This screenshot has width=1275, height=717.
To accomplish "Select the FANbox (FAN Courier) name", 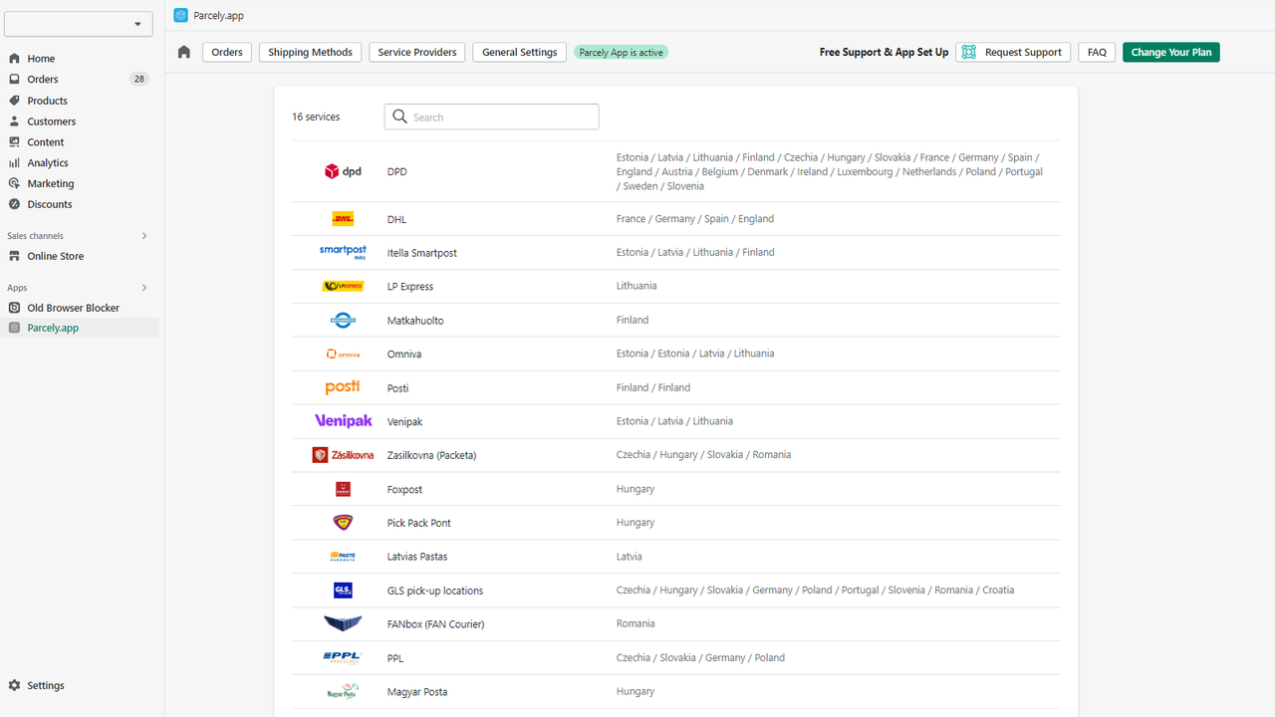I will point(435,624).
